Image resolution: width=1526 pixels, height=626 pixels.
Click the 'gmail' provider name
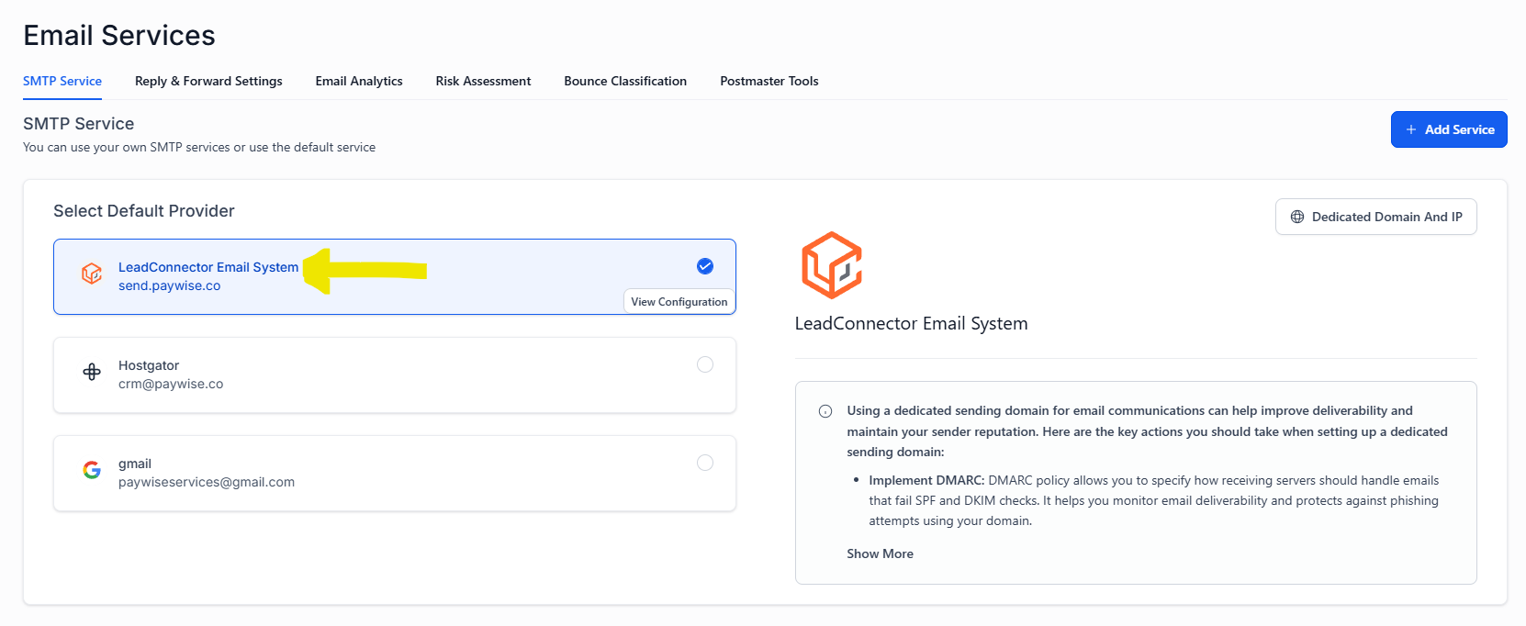point(135,464)
